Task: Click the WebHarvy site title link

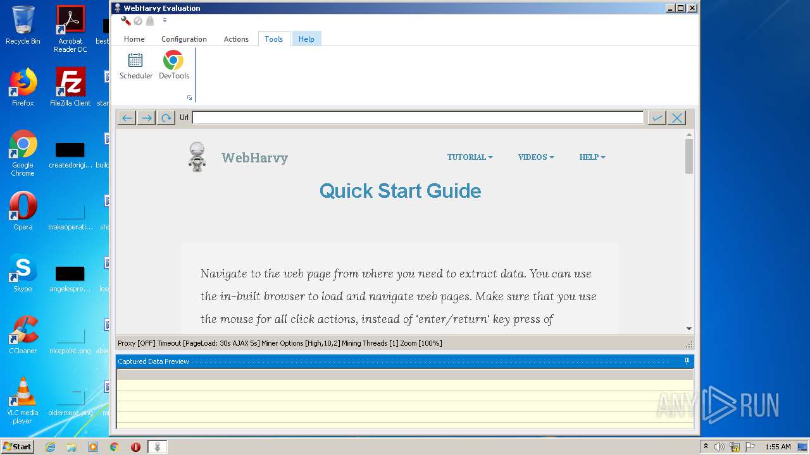Action: coord(254,158)
